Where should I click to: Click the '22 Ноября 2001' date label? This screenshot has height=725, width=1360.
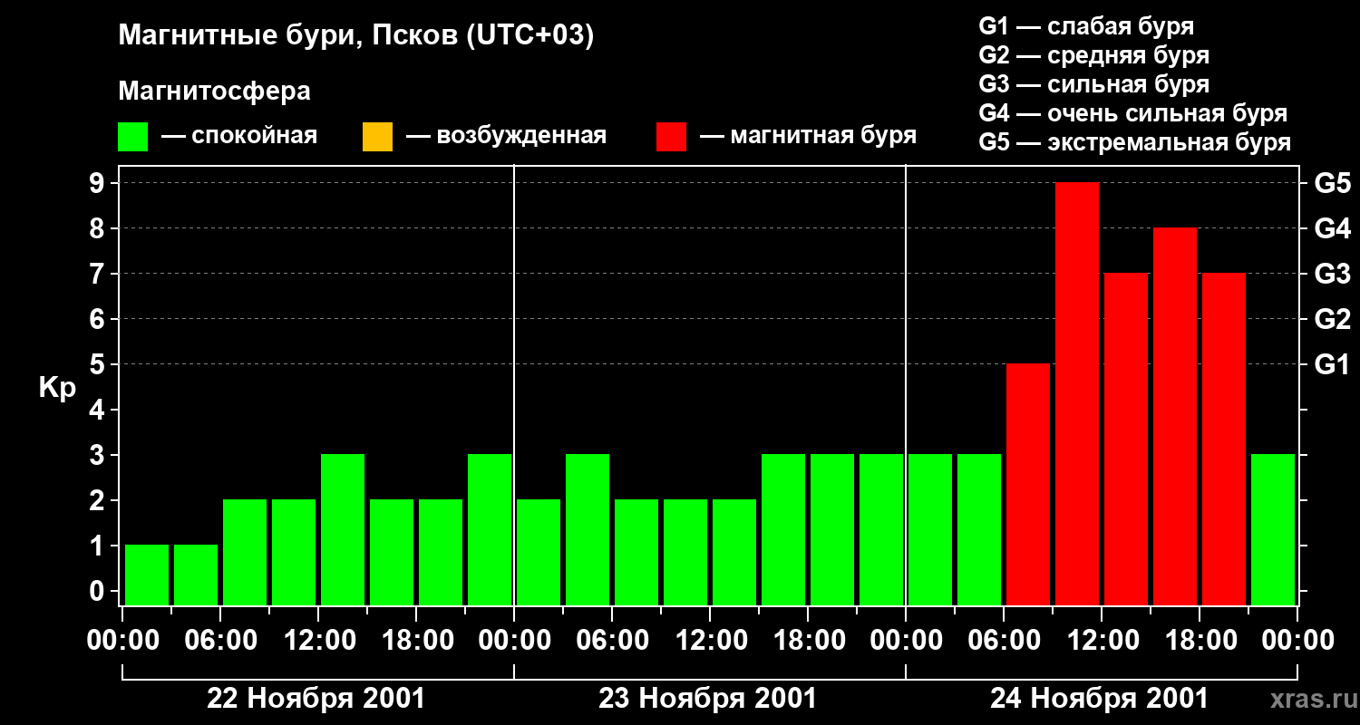(x=316, y=699)
